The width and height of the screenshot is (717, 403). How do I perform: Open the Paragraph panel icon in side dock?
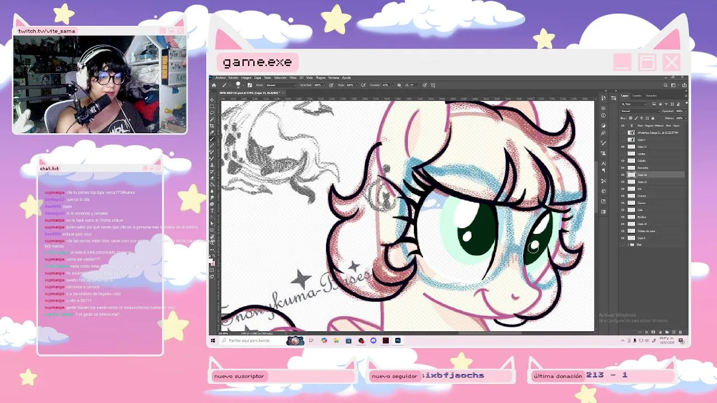click(603, 170)
